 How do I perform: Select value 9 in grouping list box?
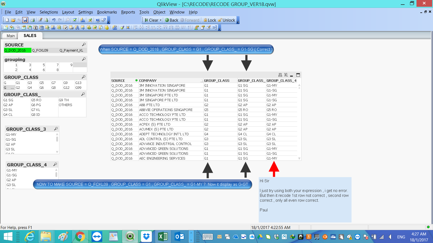(x=66, y=65)
